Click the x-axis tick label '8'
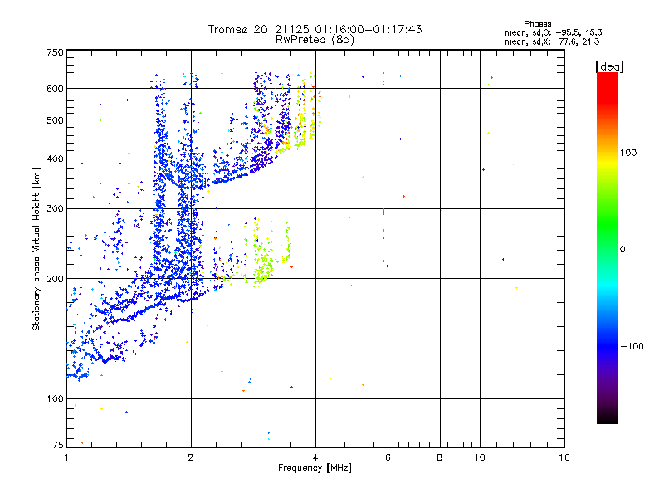Viewport: 664px width, 498px height. tap(440, 457)
